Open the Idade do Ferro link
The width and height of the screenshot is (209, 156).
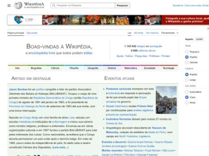[157, 132]
